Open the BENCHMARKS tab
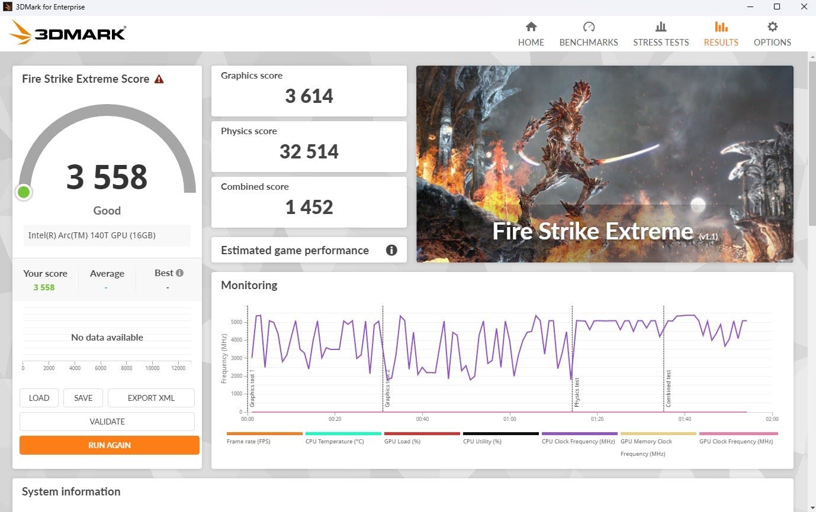This screenshot has width=816, height=512. pos(589,34)
